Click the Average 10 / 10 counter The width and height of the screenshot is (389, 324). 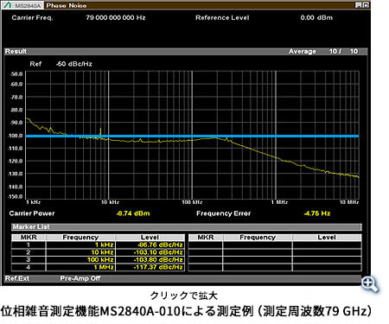pyautogui.click(x=323, y=52)
